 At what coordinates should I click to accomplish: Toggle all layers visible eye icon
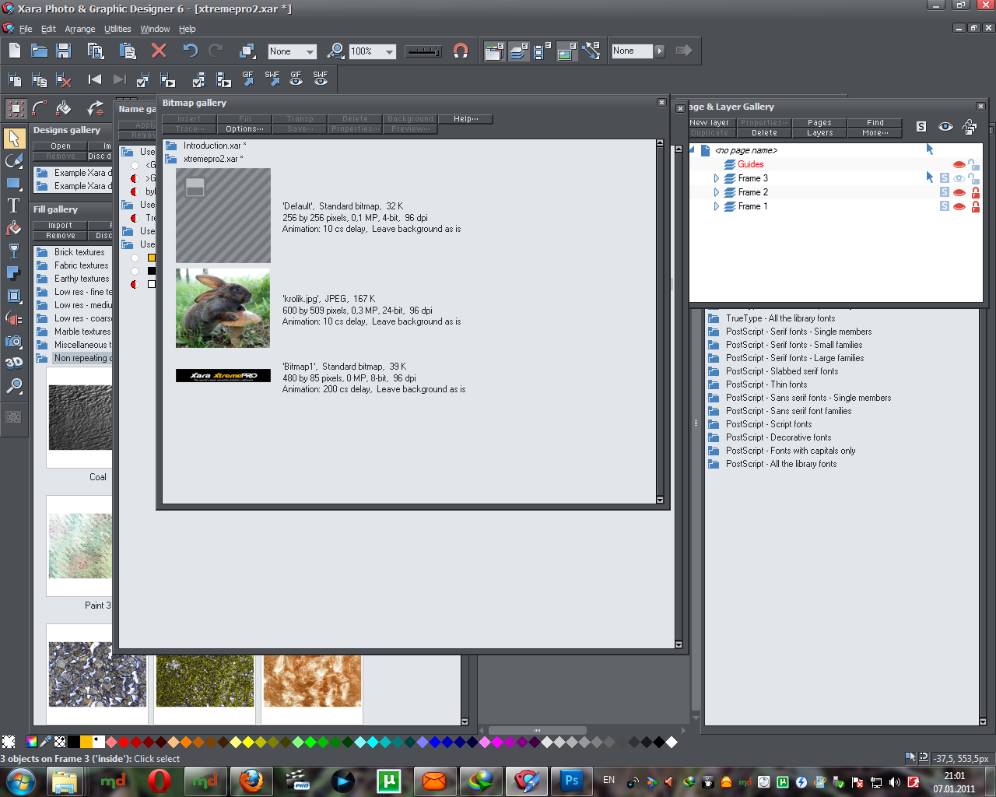point(945,127)
